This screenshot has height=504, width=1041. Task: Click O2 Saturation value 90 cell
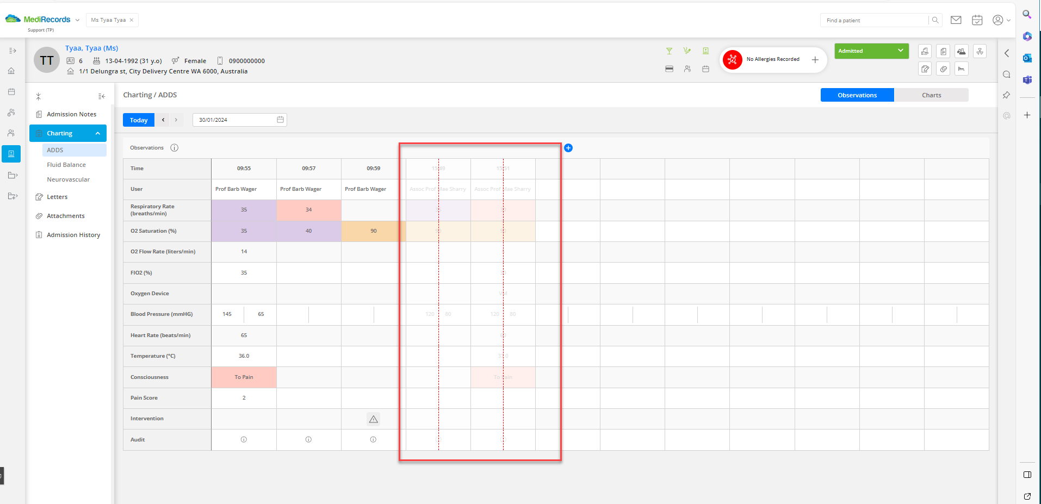pos(374,231)
